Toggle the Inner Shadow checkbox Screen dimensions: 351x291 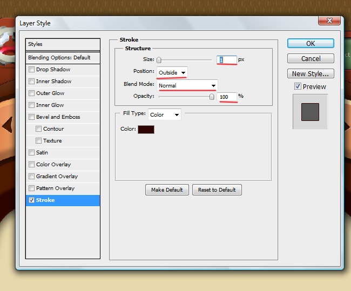31,82
